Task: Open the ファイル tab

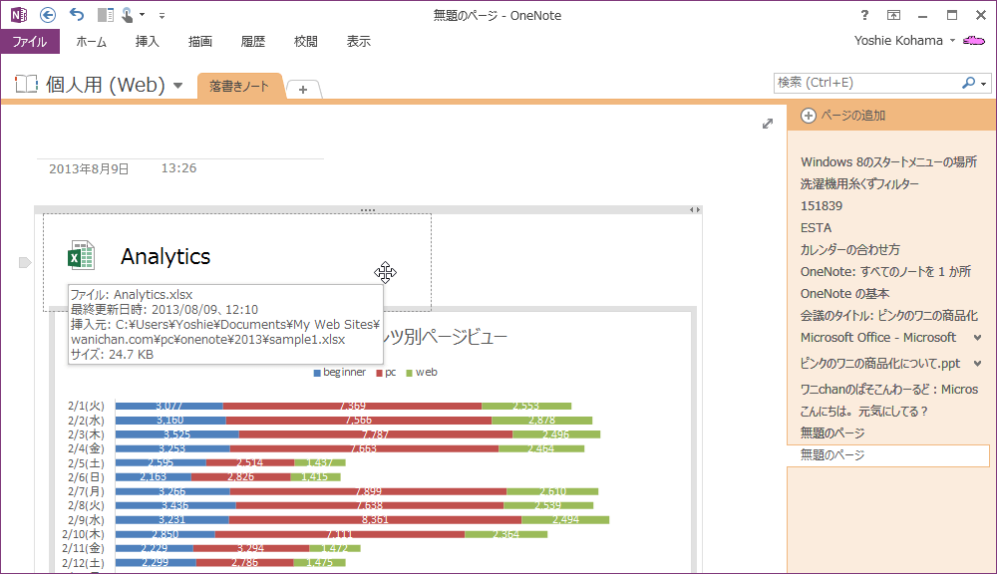Action: [x=30, y=41]
